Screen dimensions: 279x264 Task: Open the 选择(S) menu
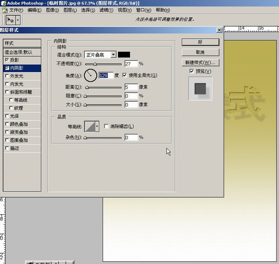point(88,10)
